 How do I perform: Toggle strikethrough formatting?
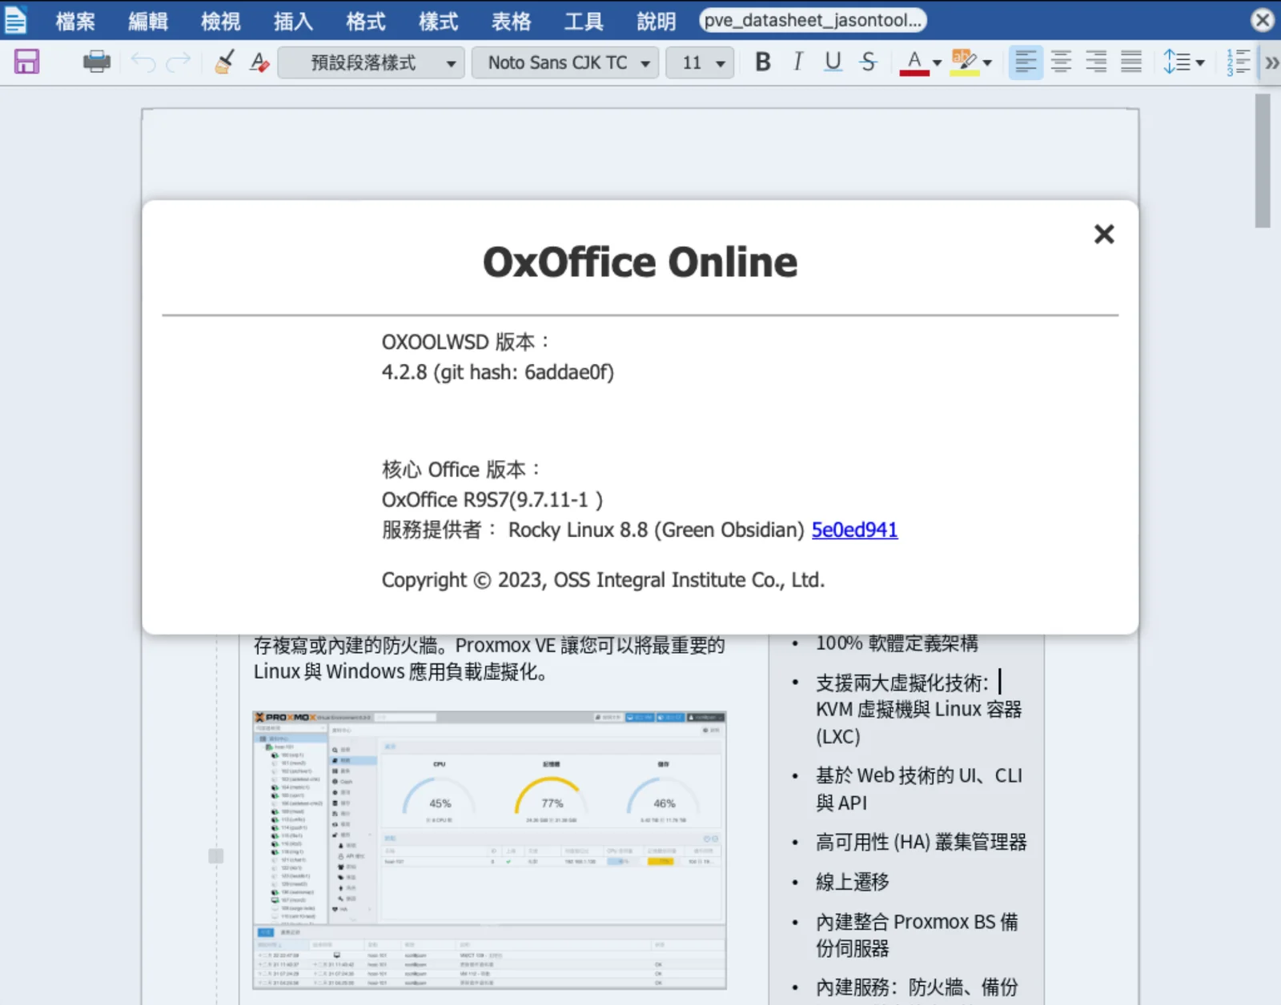[868, 62]
